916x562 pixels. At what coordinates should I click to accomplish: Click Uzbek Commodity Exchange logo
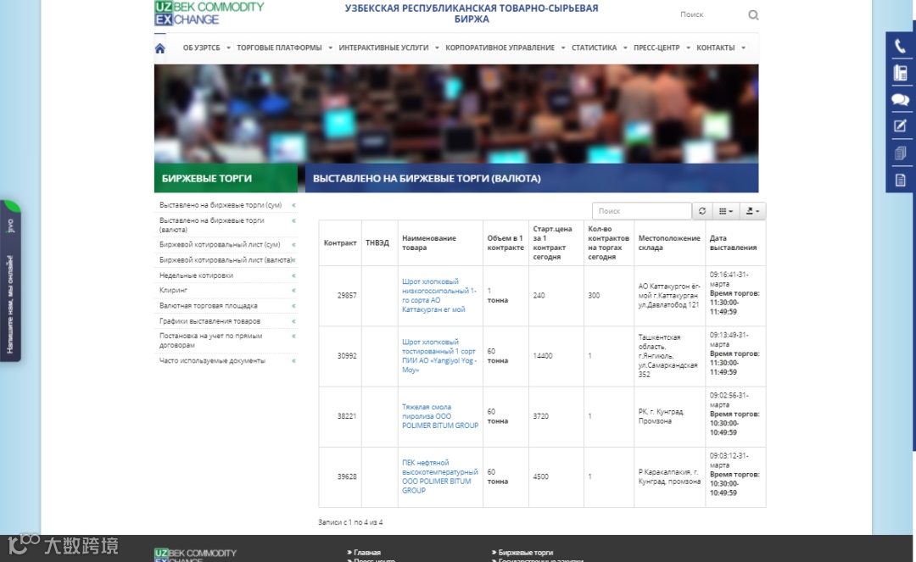tap(209, 13)
